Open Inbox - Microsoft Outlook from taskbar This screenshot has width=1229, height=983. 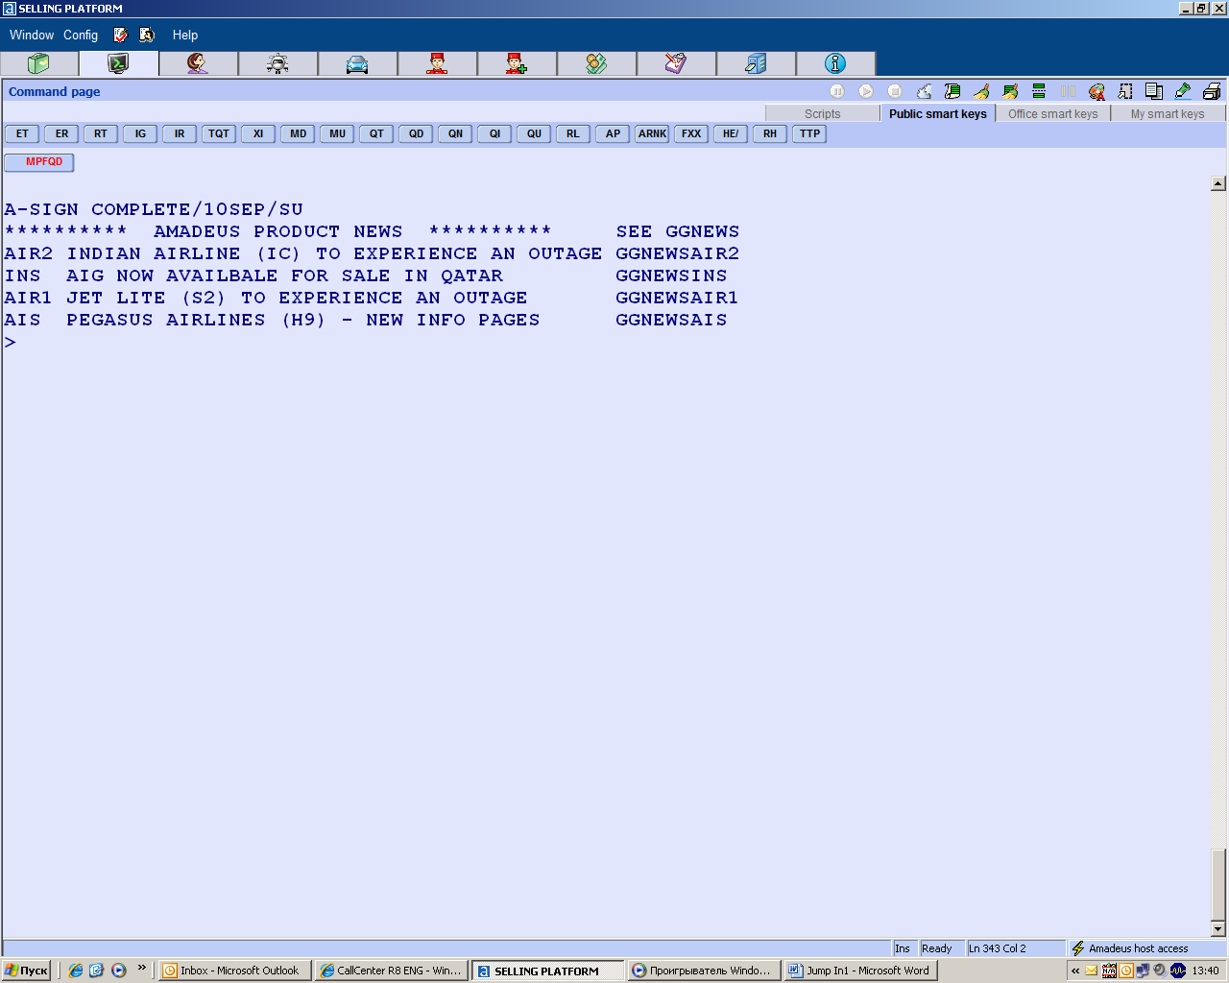click(234, 971)
